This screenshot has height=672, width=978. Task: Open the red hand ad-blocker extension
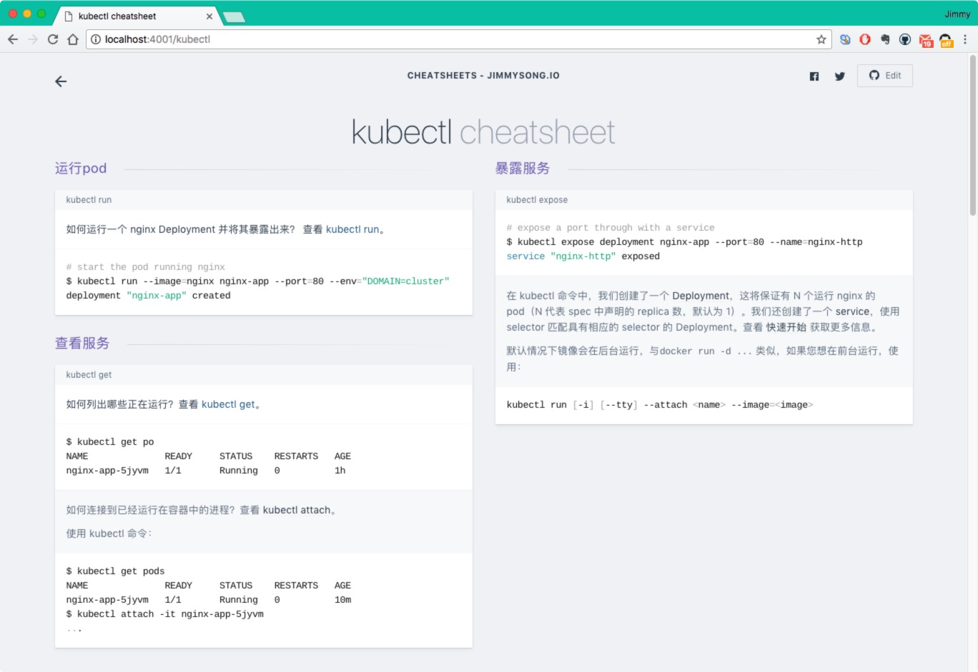[865, 39]
